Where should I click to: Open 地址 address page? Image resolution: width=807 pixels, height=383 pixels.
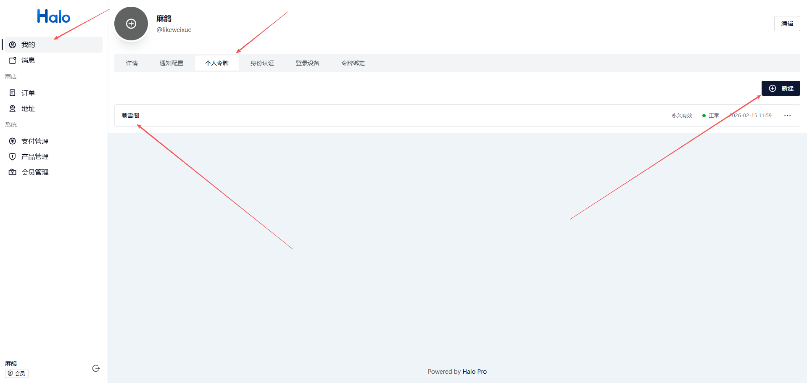(28, 108)
